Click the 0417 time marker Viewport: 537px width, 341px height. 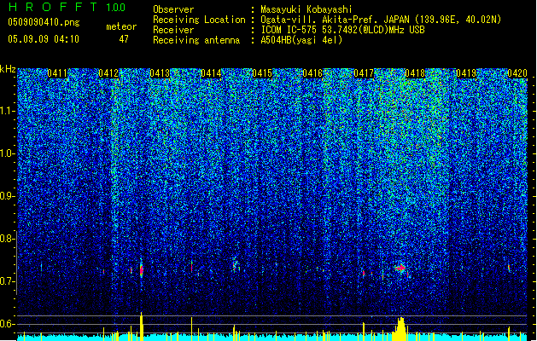364,73
